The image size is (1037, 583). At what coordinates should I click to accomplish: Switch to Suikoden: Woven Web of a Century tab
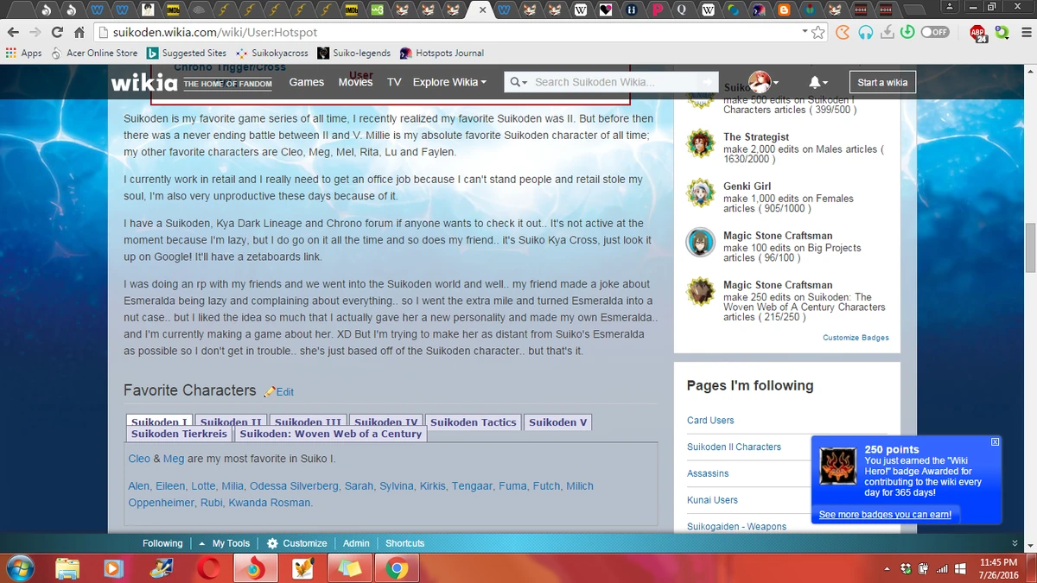click(x=331, y=434)
